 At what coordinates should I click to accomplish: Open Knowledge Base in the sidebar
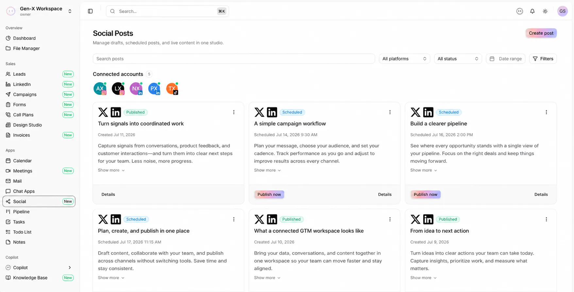pyautogui.click(x=39, y=278)
